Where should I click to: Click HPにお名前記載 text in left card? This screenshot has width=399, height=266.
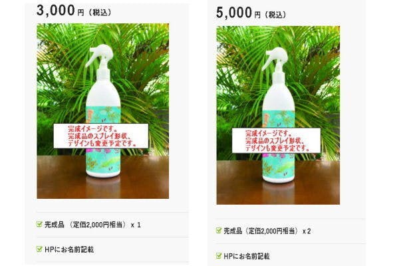tap(69, 249)
